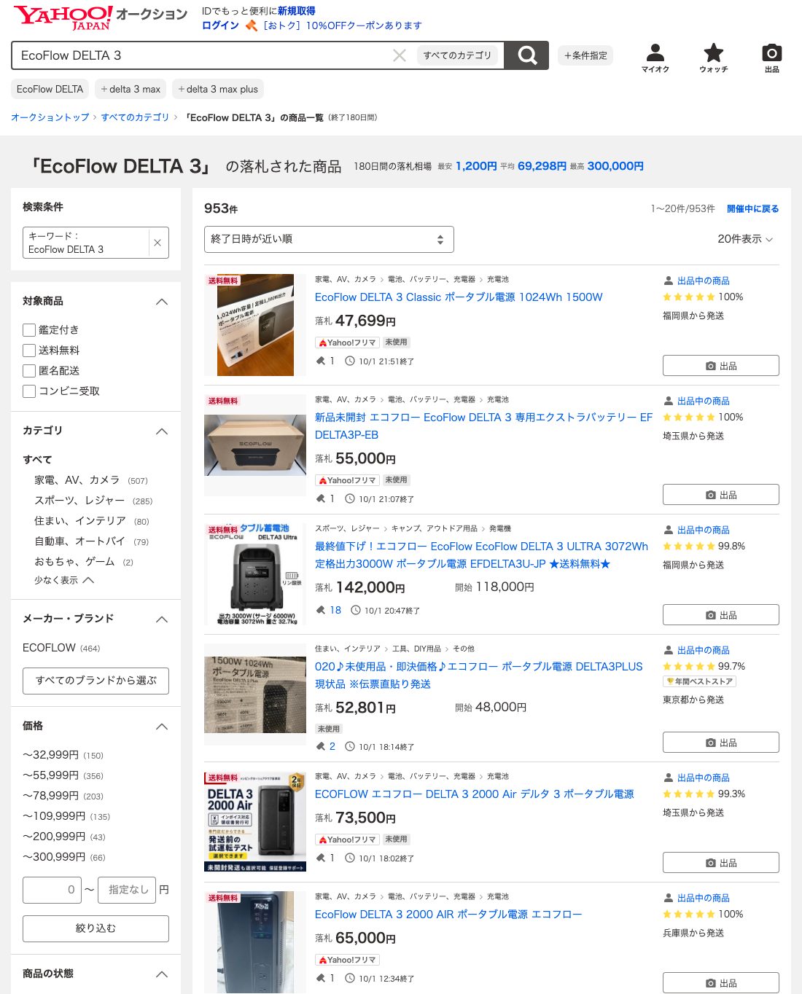Select the EcoFlow DELTA suggestion chip

pyautogui.click(x=50, y=89)
